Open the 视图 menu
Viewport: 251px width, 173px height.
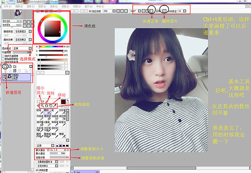(x=77, y=6)
